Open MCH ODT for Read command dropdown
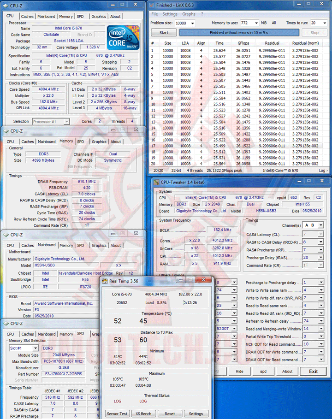This screenshot has width=332, height=419. point(321,344)
